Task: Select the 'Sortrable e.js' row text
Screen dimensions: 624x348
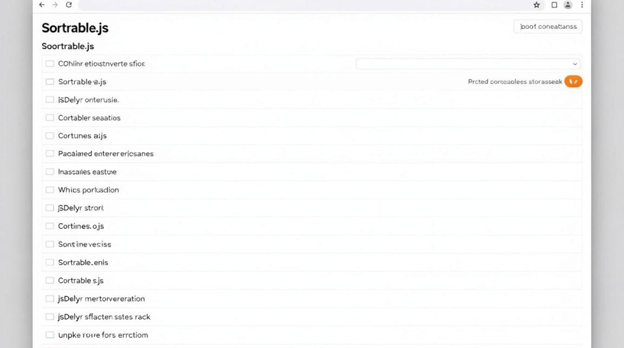Action: 82,82
